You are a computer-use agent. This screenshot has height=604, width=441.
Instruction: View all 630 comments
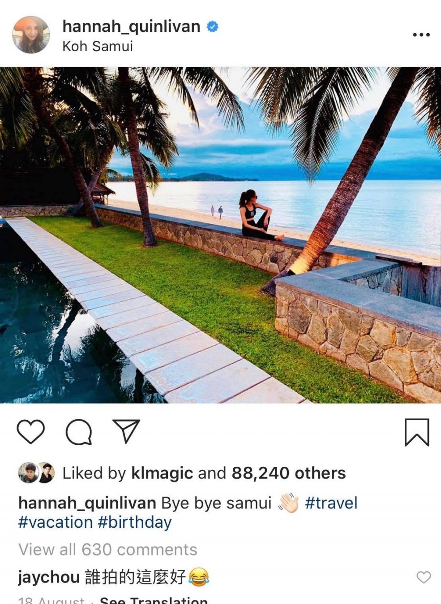[108, 549]
